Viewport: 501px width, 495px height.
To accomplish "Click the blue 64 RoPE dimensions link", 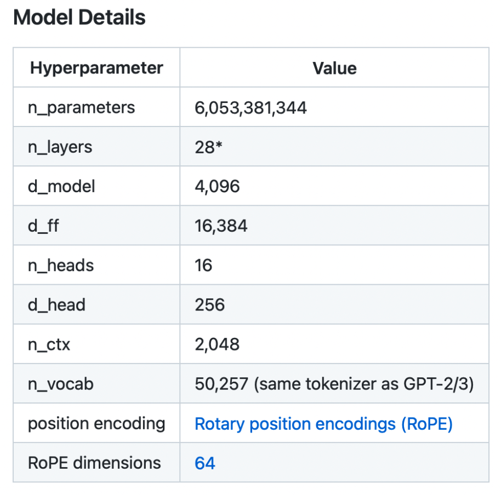I will pos(205,463).
